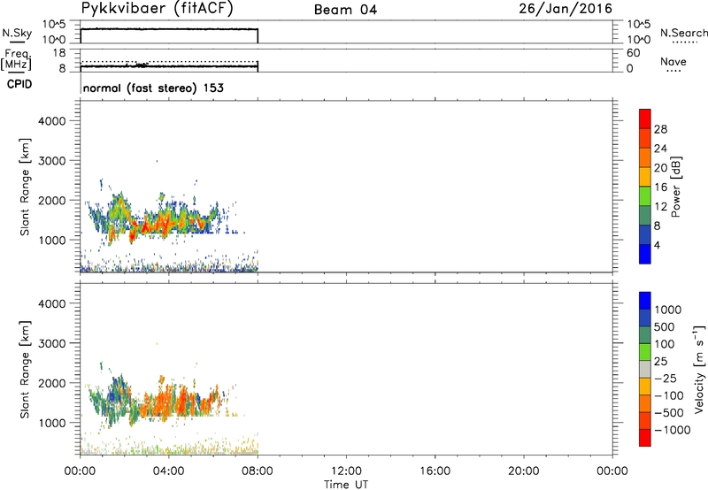Click the power colorbar value 4
The height and width of the screenshot is (490, 708).
658,245
